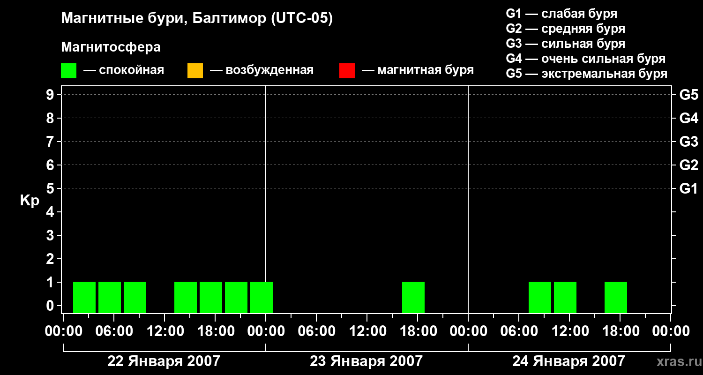Click the 12:00 tick label under 23 Января
The image size is (703, 375).
pos(367,331)
